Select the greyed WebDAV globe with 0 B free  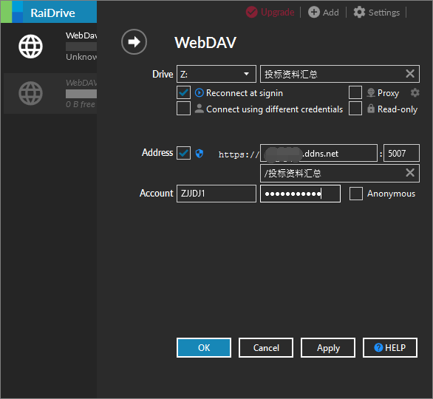coord(30,93)
